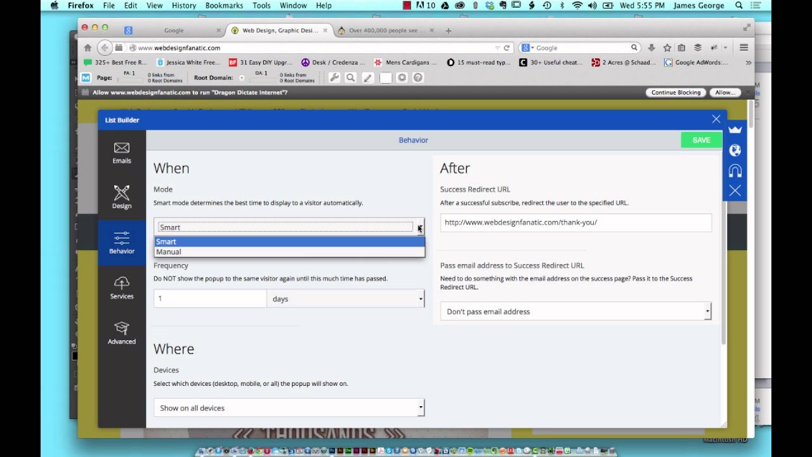Click the MozBar highlighter pencil icon
The image size is (812, 457).
click(367, 77)
